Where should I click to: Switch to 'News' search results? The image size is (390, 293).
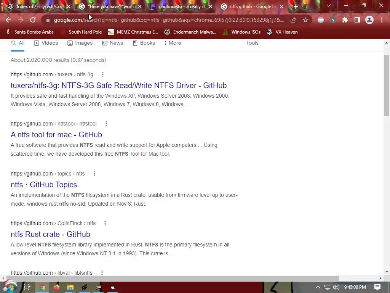[x=113, y=43]
